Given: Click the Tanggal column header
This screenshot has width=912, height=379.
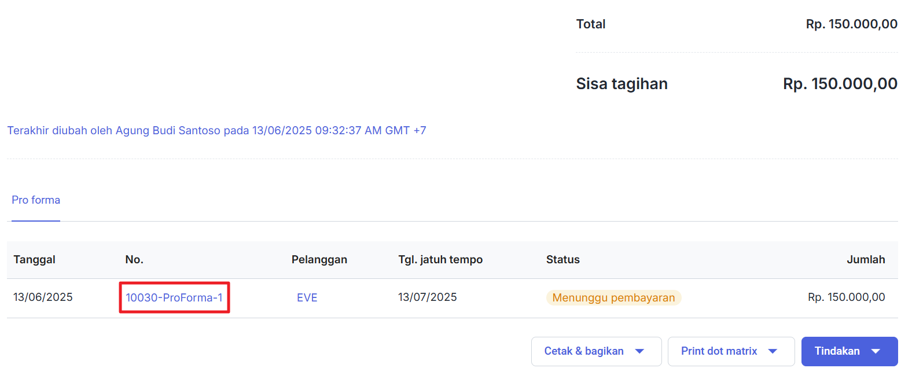Looking at the screenshot, I should click(x=35, y=260).
